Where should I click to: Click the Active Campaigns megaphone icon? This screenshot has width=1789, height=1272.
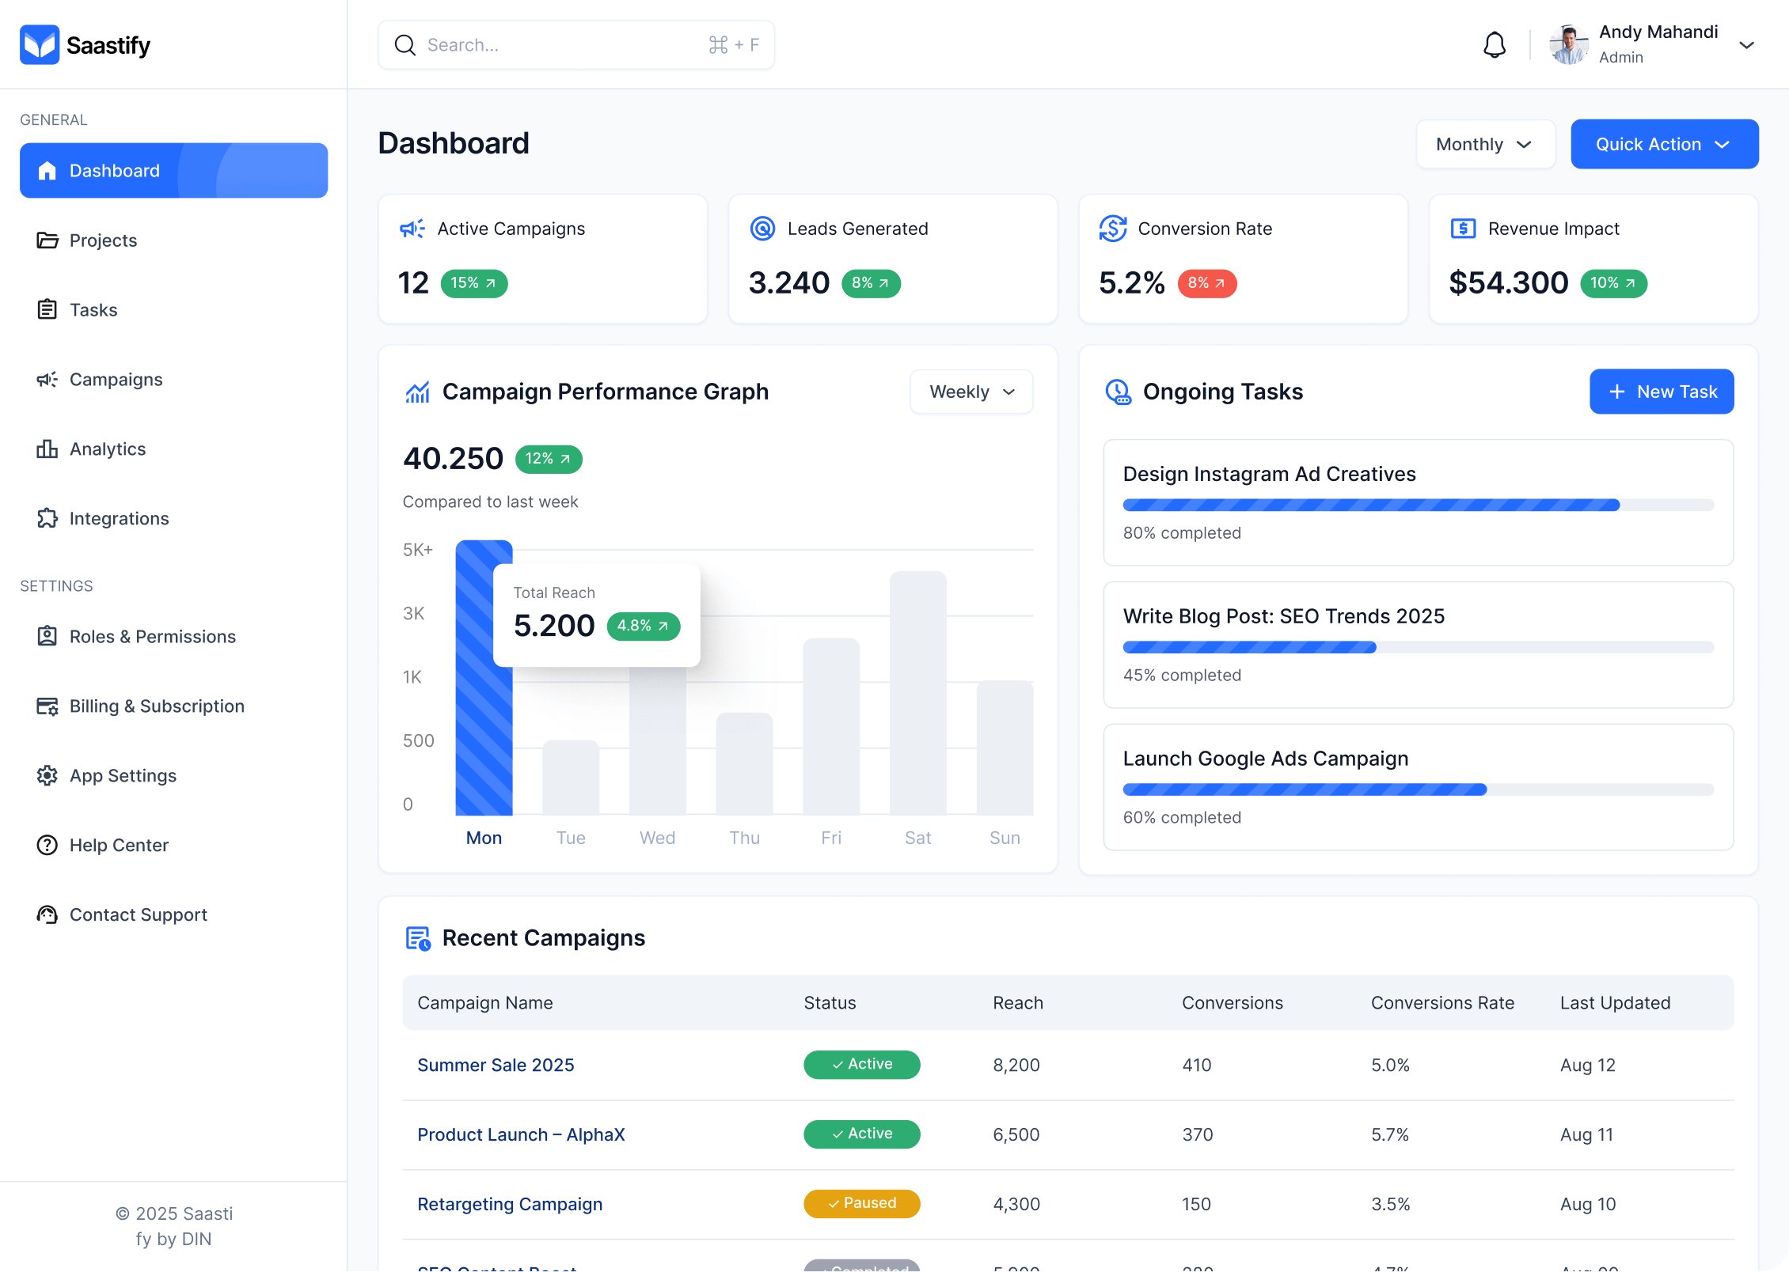tap(412, 229)
